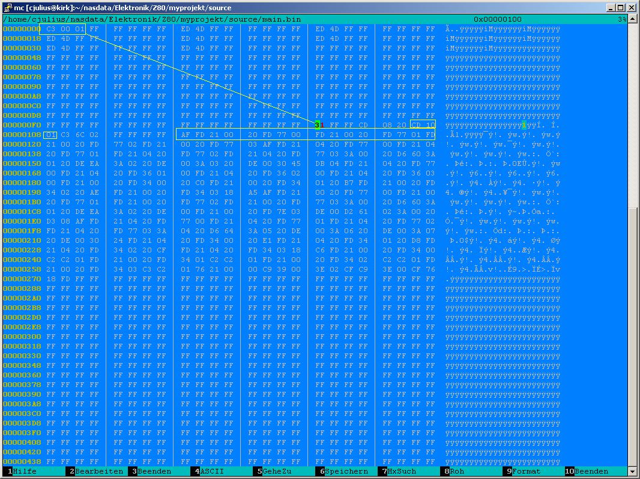Click hex group 18 FD FF FF
The width and height of the screenshot is (640, 479).
[73, 279]
